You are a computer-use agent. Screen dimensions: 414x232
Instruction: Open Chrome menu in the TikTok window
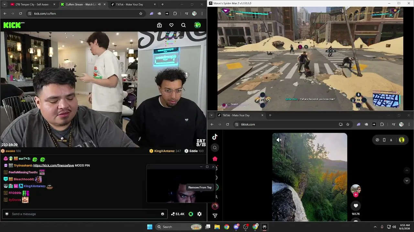(x=409, y=124)
